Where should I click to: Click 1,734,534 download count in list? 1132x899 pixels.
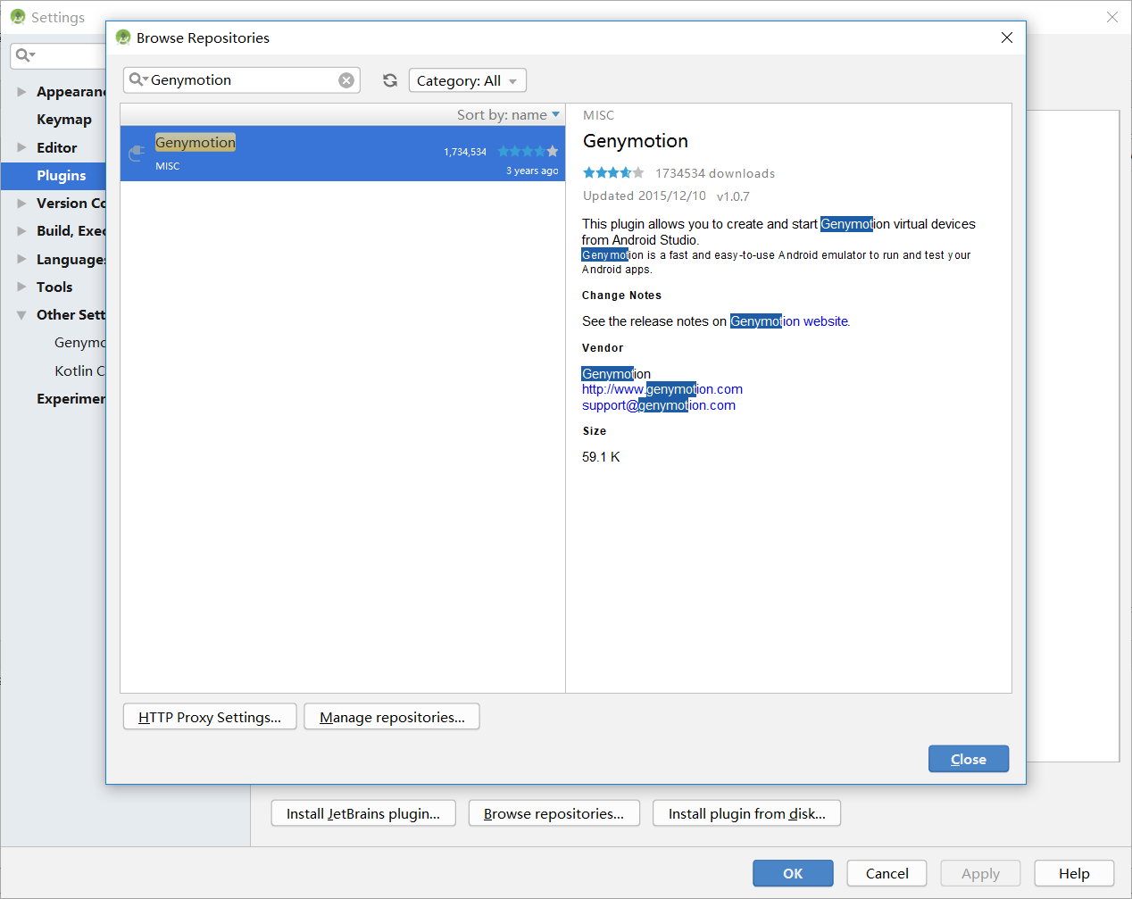pos(465,153)
